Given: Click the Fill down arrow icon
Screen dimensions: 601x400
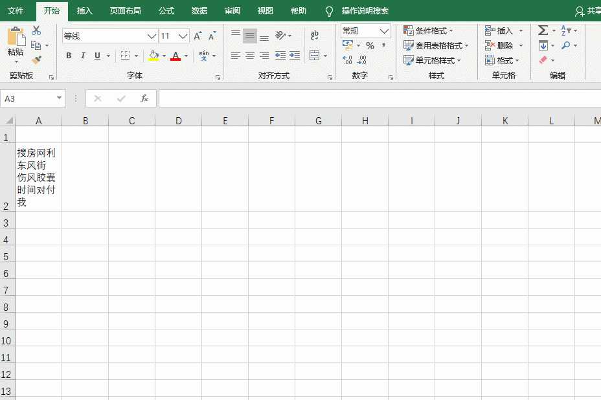Looking at the screenshot, I should (543, 45).
